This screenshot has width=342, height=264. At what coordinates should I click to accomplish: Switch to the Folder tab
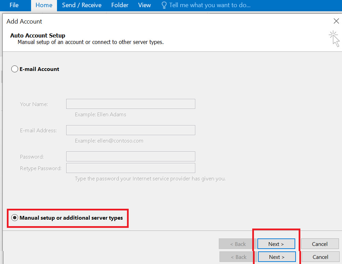pyautogui.click(x=120, y=5)
